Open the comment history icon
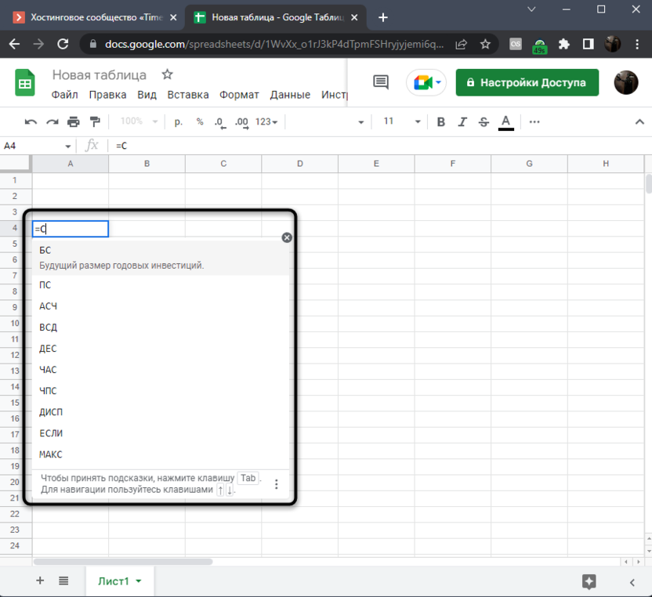The height and width of the screenshot is (597, 652). tap(381, 82)
